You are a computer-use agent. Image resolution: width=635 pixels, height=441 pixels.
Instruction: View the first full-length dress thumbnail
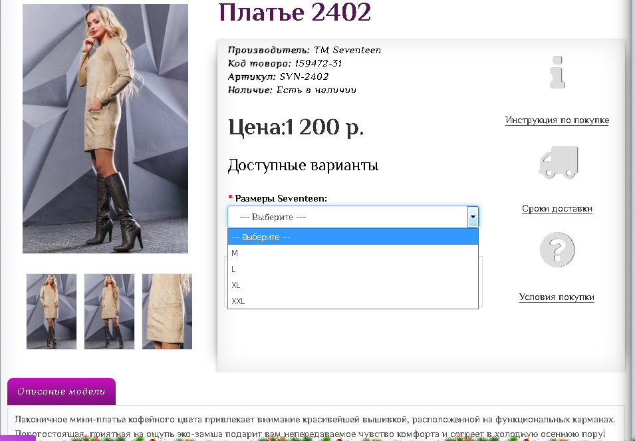51,311
